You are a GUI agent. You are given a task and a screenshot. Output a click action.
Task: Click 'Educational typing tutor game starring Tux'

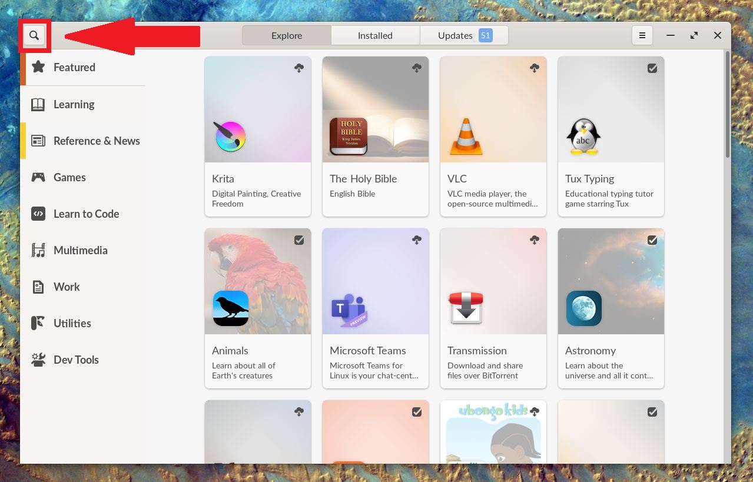(x=609, y=199)
